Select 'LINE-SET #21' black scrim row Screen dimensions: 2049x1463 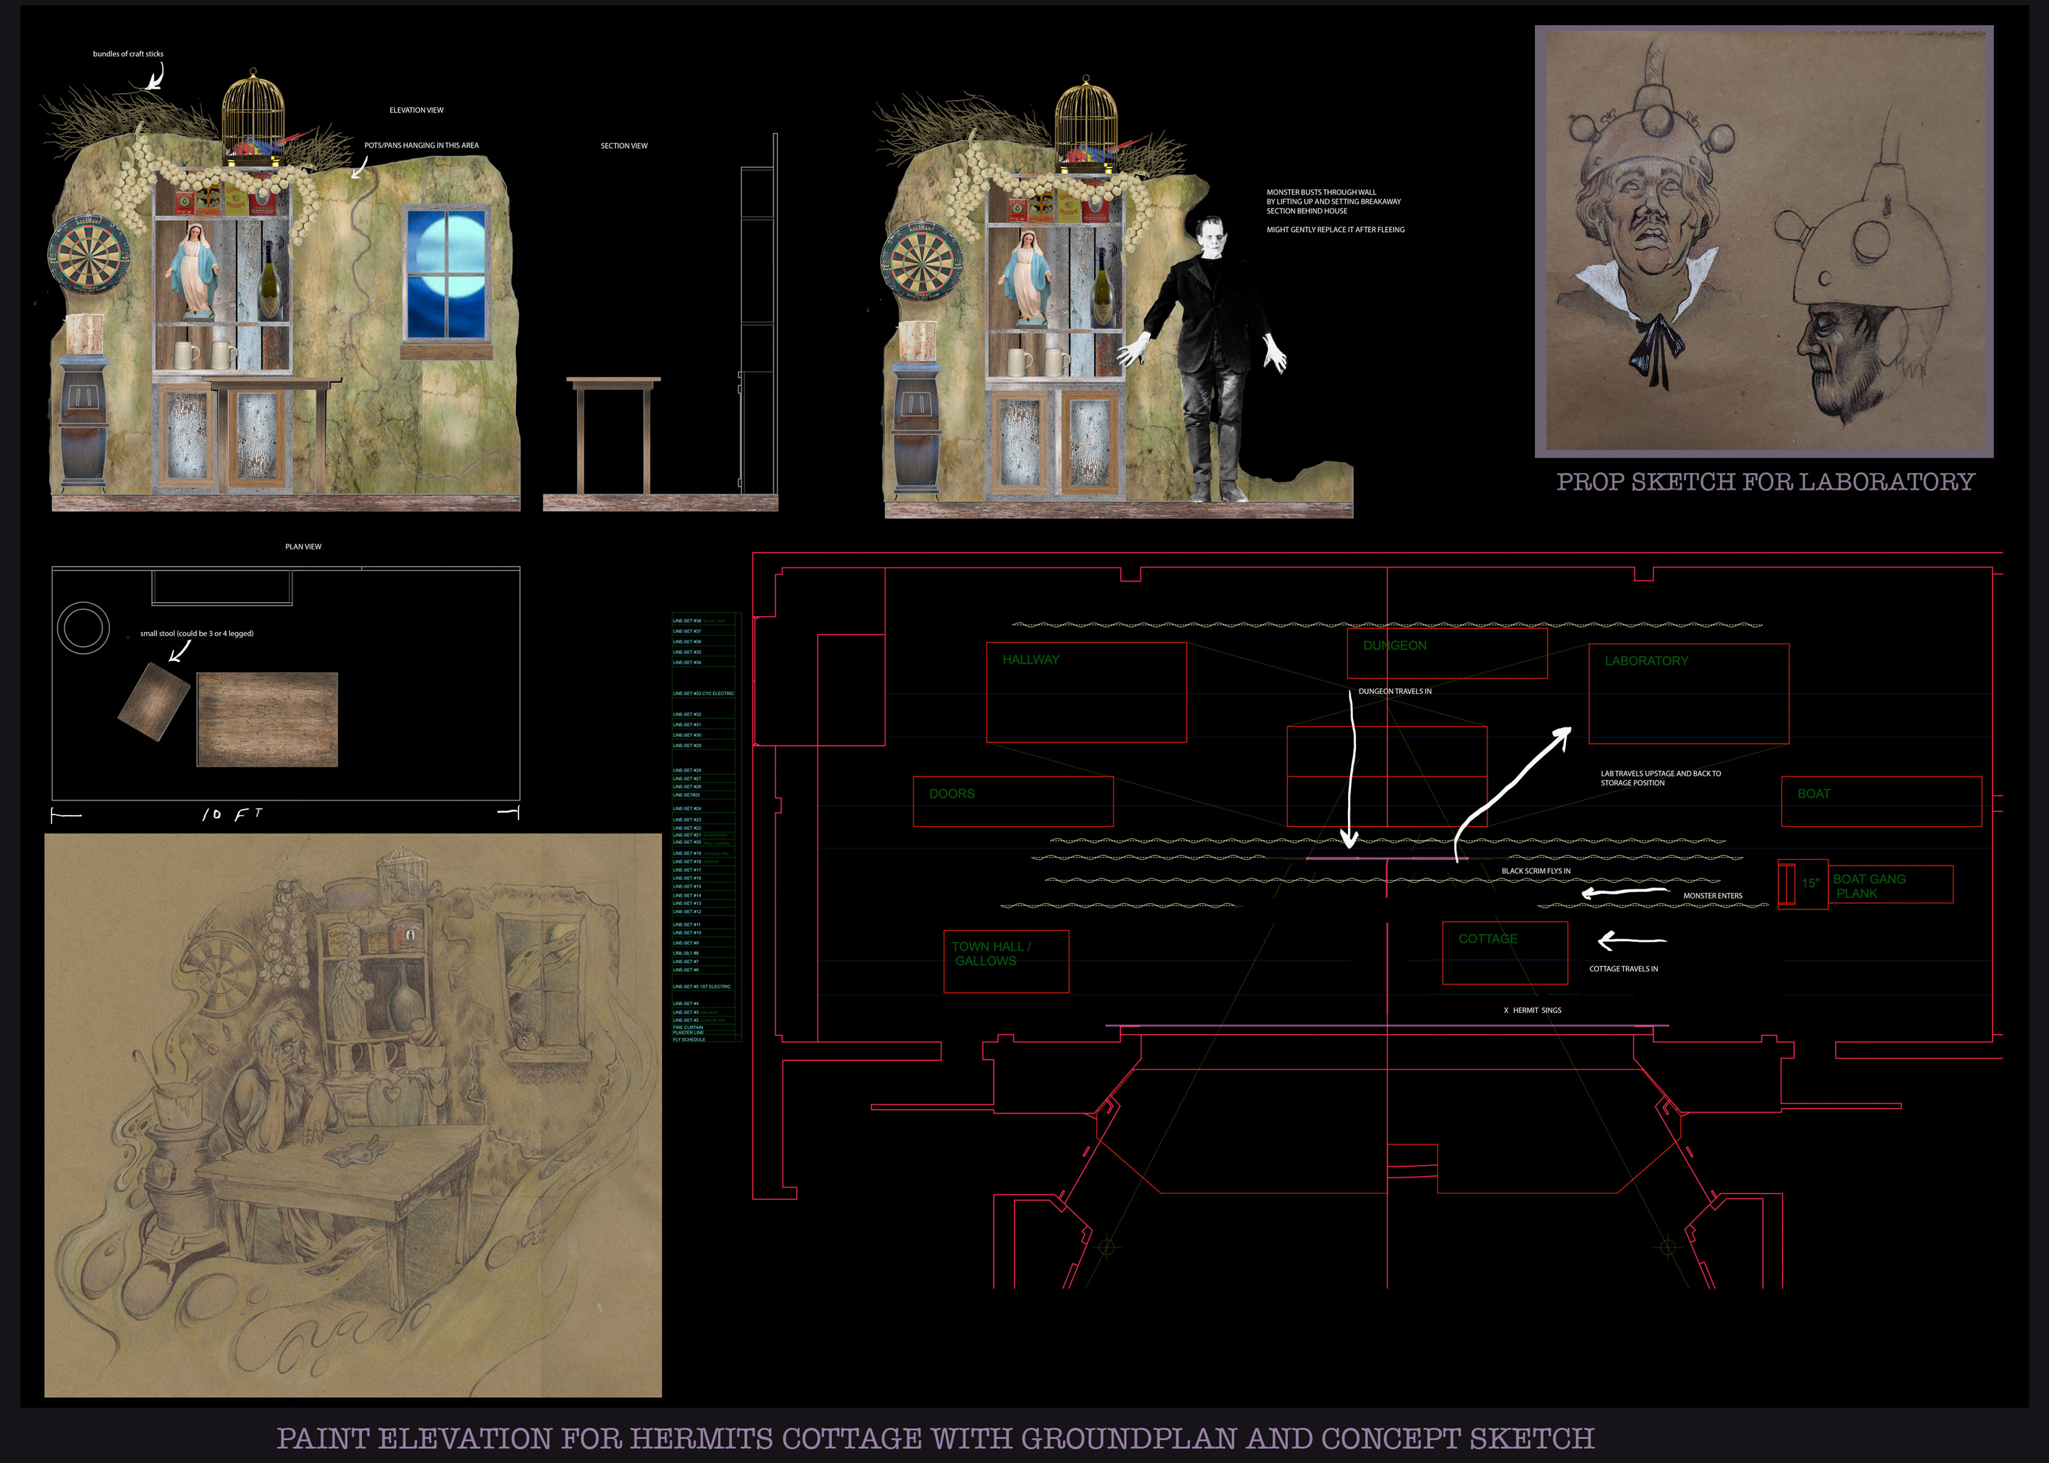700,835
